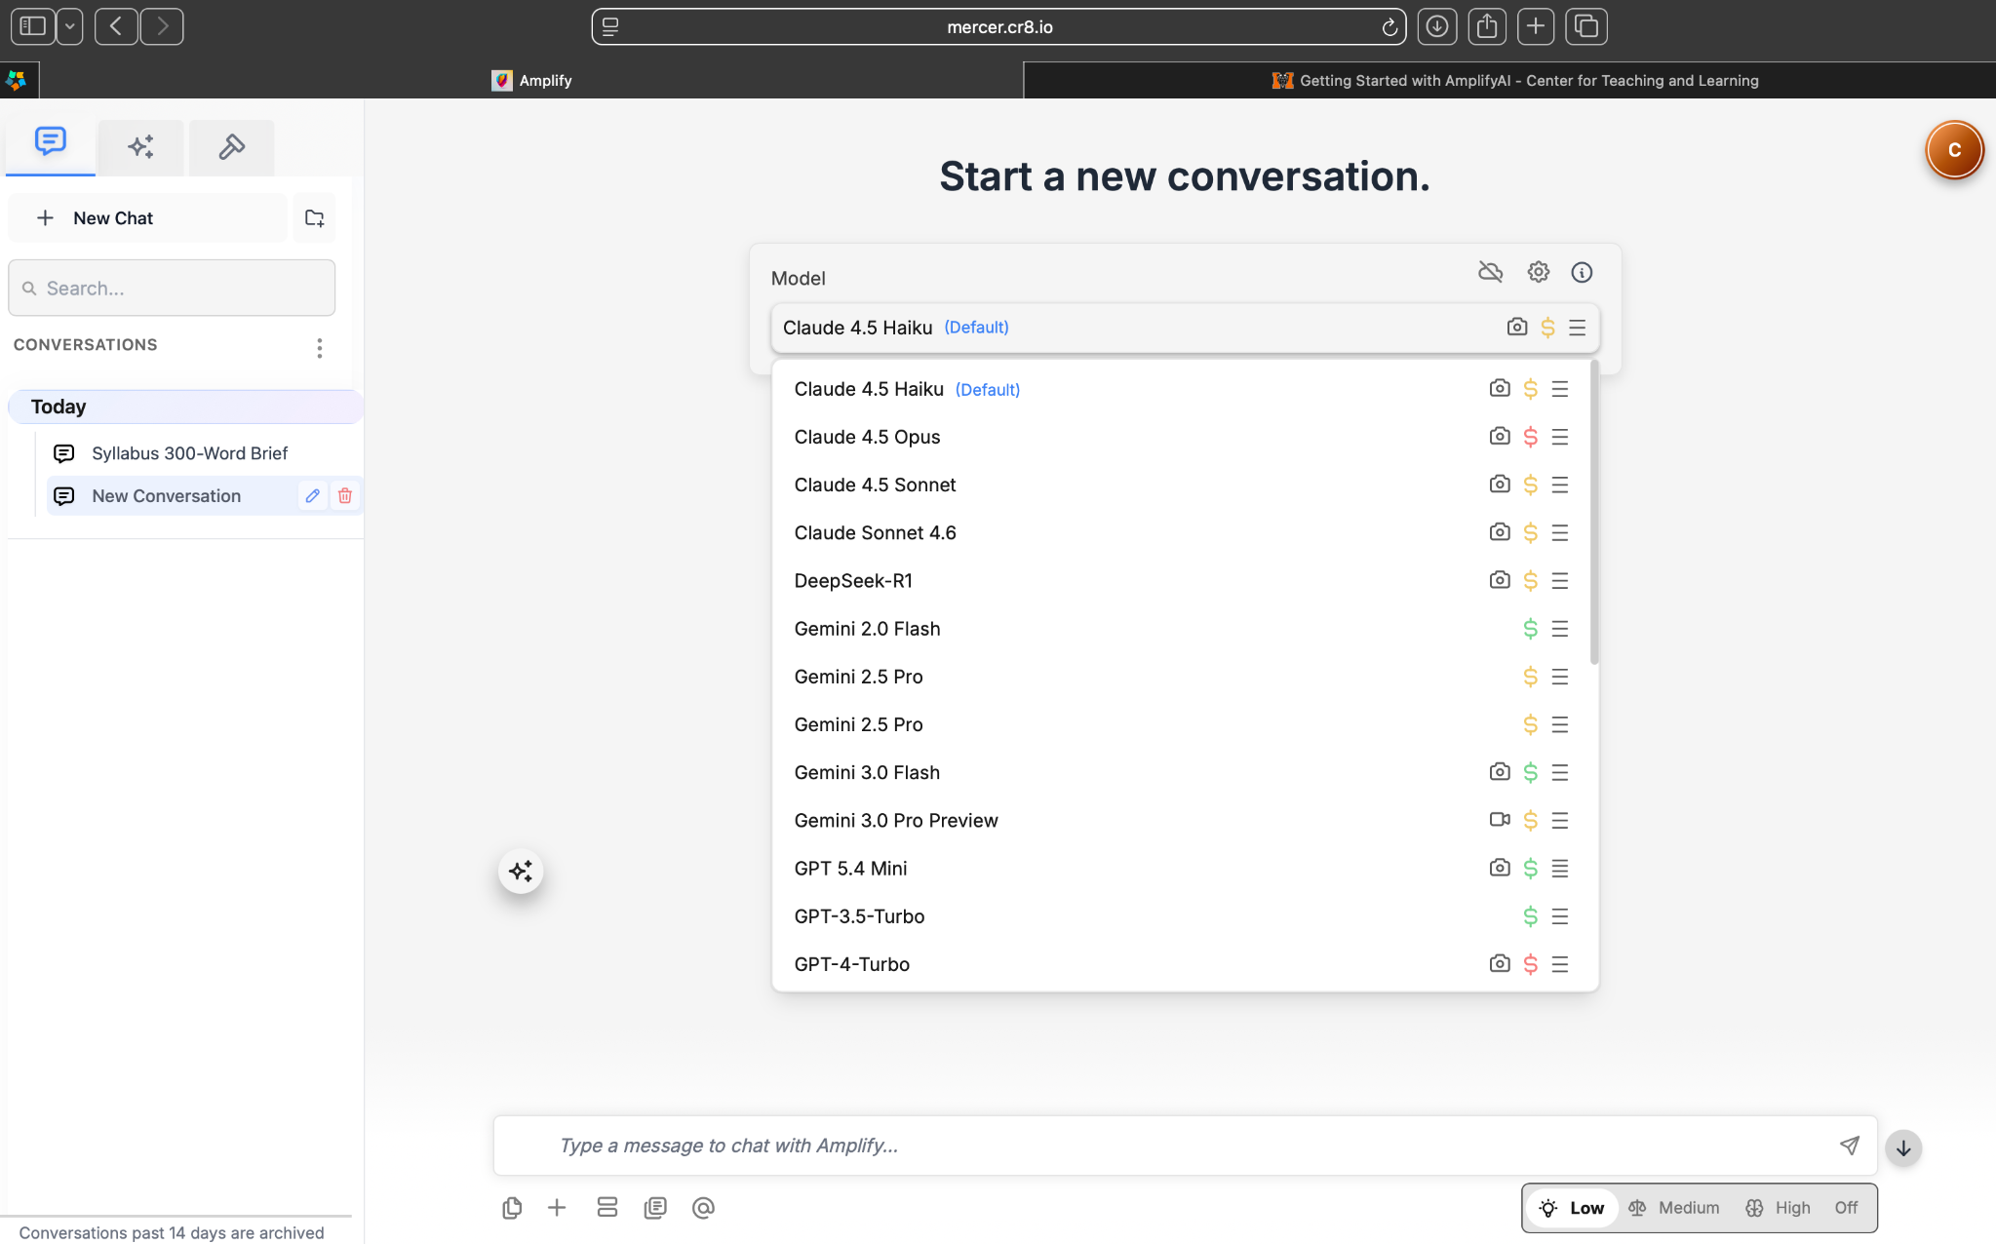Click video icon on Gemini 3.0 Pro Preview

[1500, 819]
